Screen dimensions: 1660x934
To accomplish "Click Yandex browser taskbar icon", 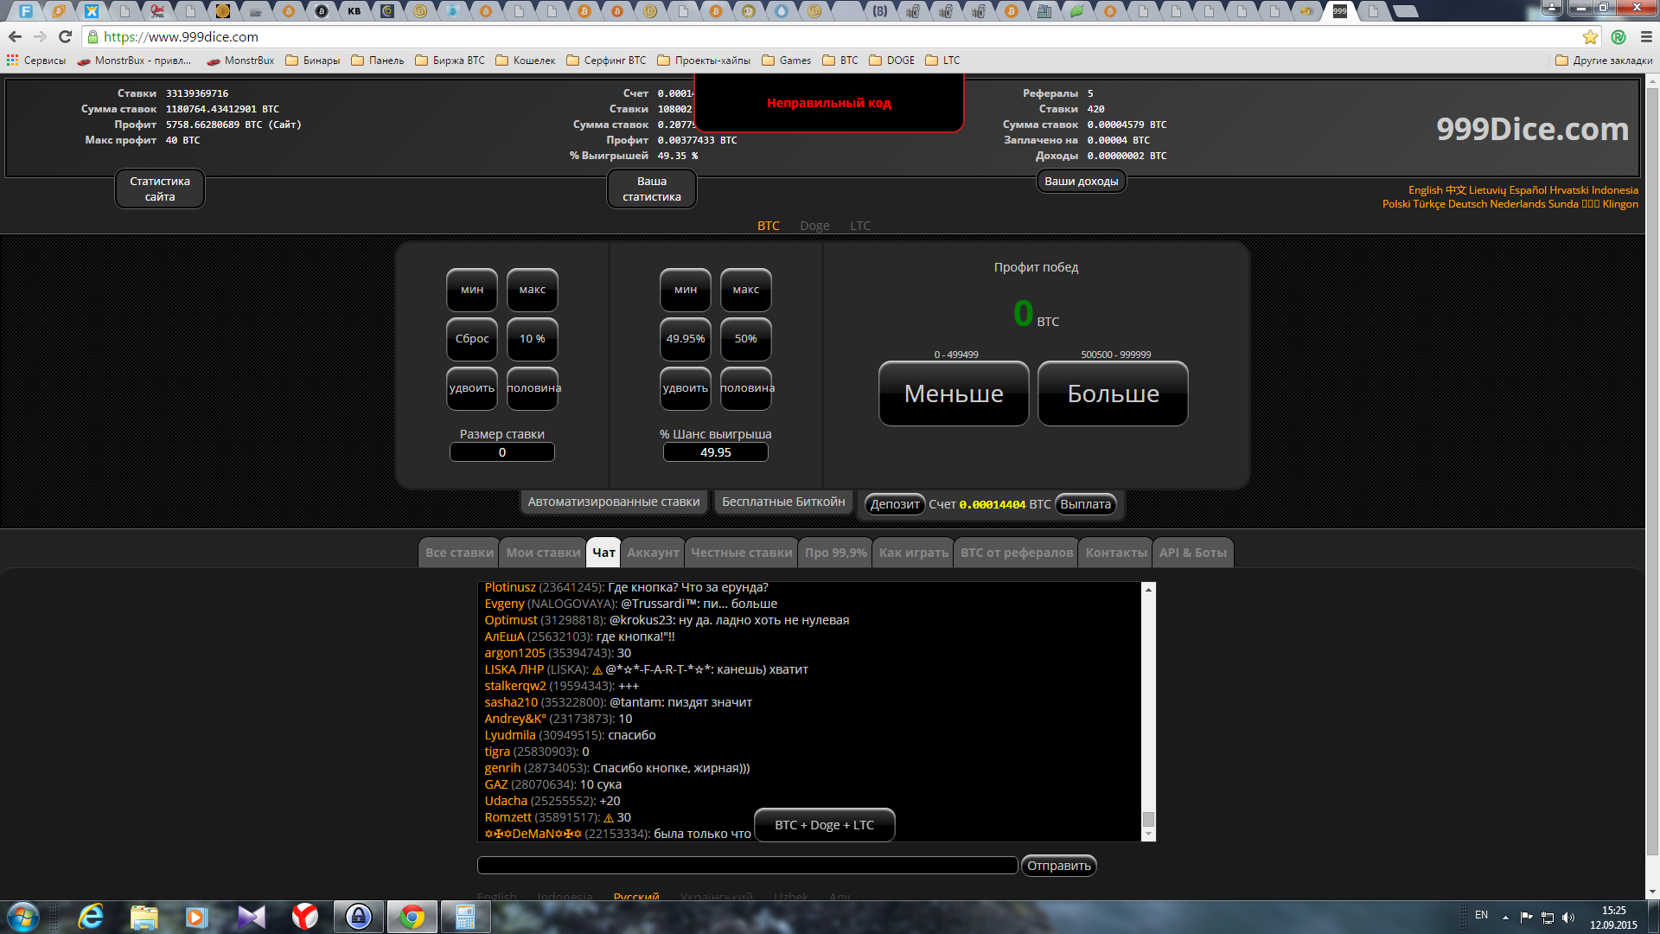I will click(304, 916).
